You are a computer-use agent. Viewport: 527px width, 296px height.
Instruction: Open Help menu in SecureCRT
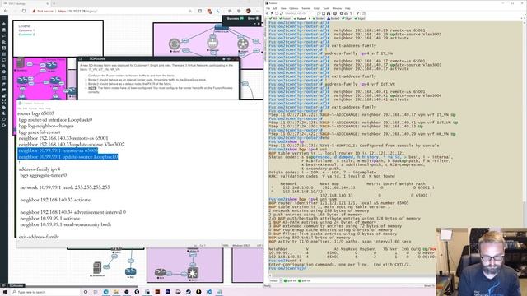click(x=347, y=8)
